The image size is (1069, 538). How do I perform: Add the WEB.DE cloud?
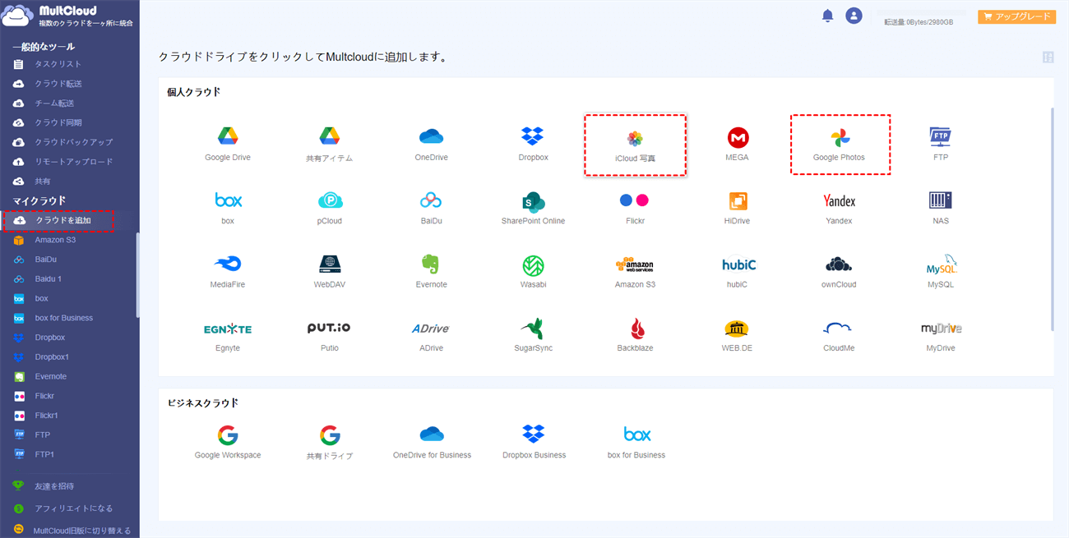point(737,335)
